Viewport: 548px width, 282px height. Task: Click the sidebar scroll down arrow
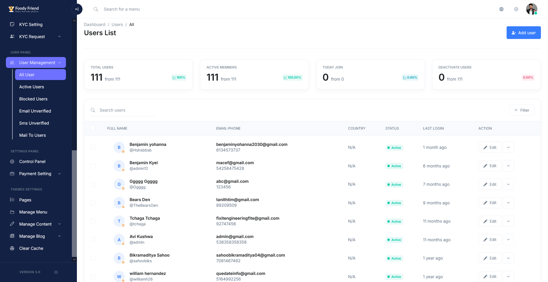[x=74, y=260]
